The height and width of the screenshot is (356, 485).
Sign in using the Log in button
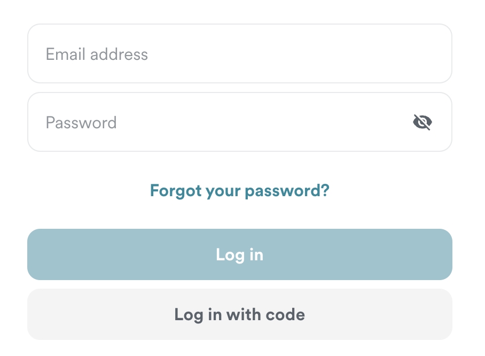tap(239, 254)
